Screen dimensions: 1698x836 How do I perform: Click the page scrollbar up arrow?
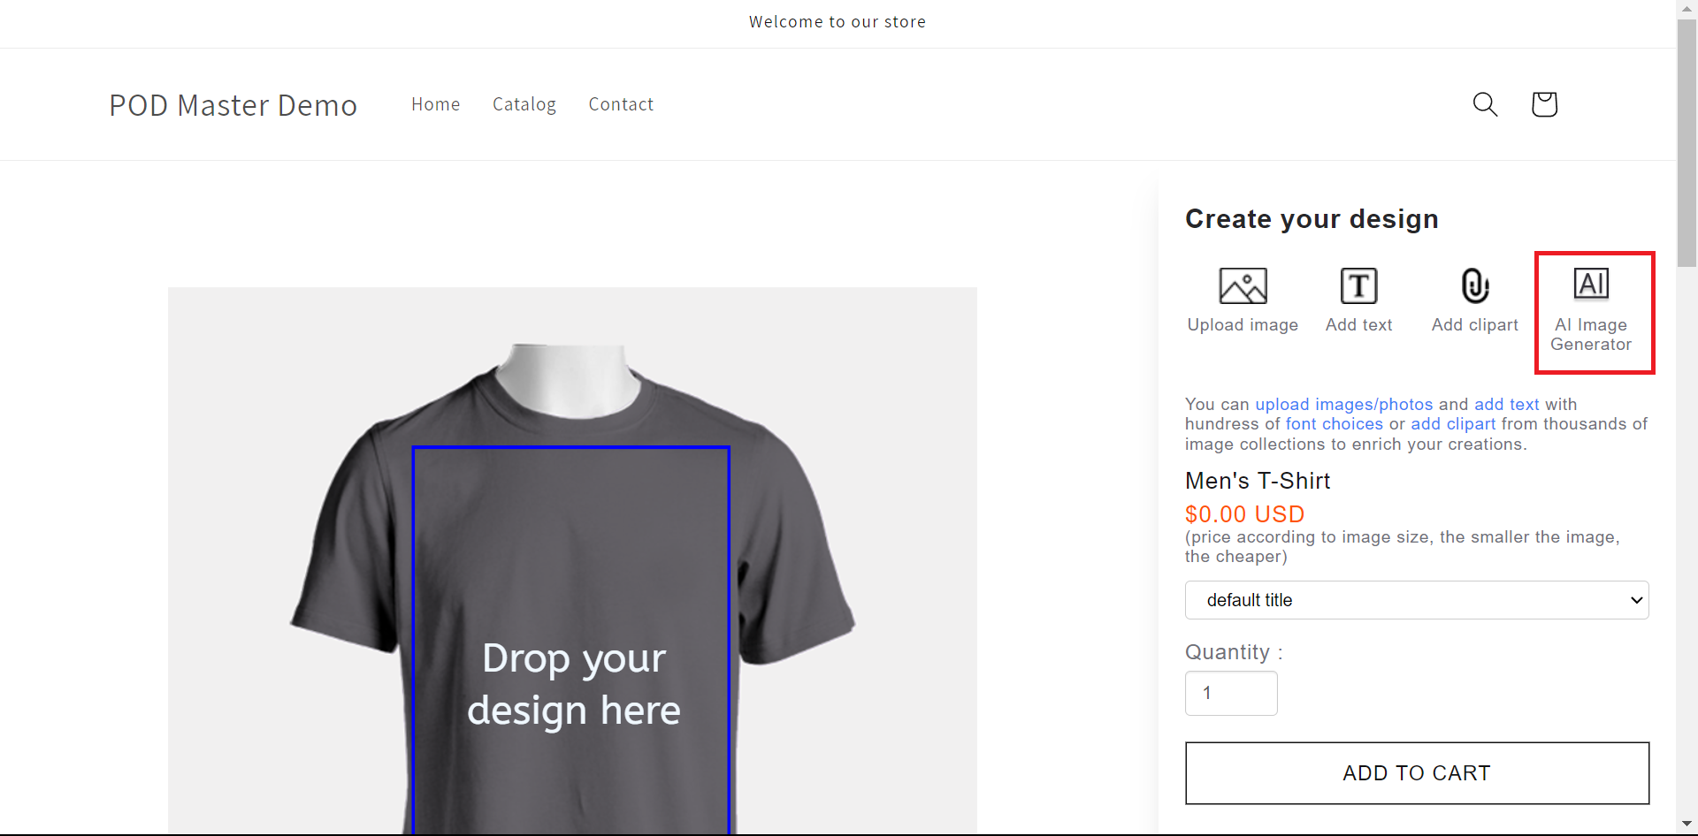(1687, 9)
